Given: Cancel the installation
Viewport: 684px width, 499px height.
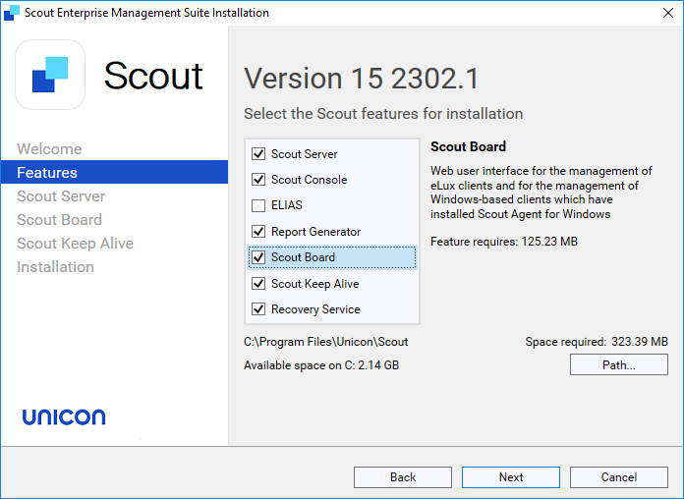Looking at the screenshot, I should click(618, 477).
